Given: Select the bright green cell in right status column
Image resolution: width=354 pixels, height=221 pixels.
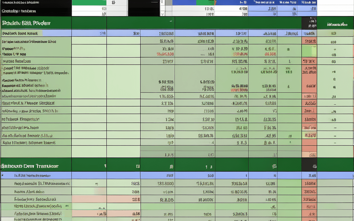Looking at the screenshot, I should coord(309,51).
